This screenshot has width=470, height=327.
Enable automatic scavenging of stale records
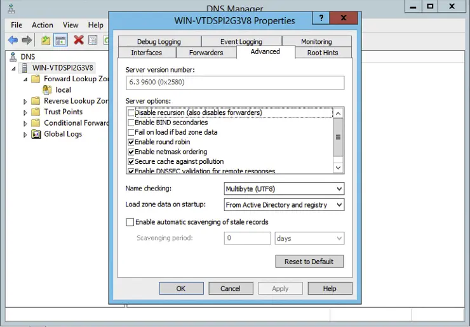click(130, 222)
